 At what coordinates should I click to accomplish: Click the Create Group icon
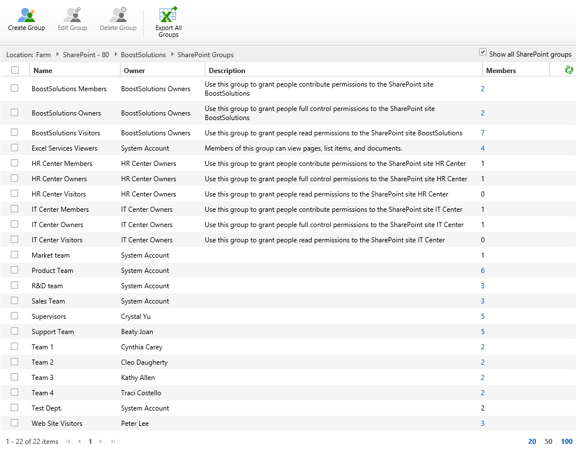point(26,15)
